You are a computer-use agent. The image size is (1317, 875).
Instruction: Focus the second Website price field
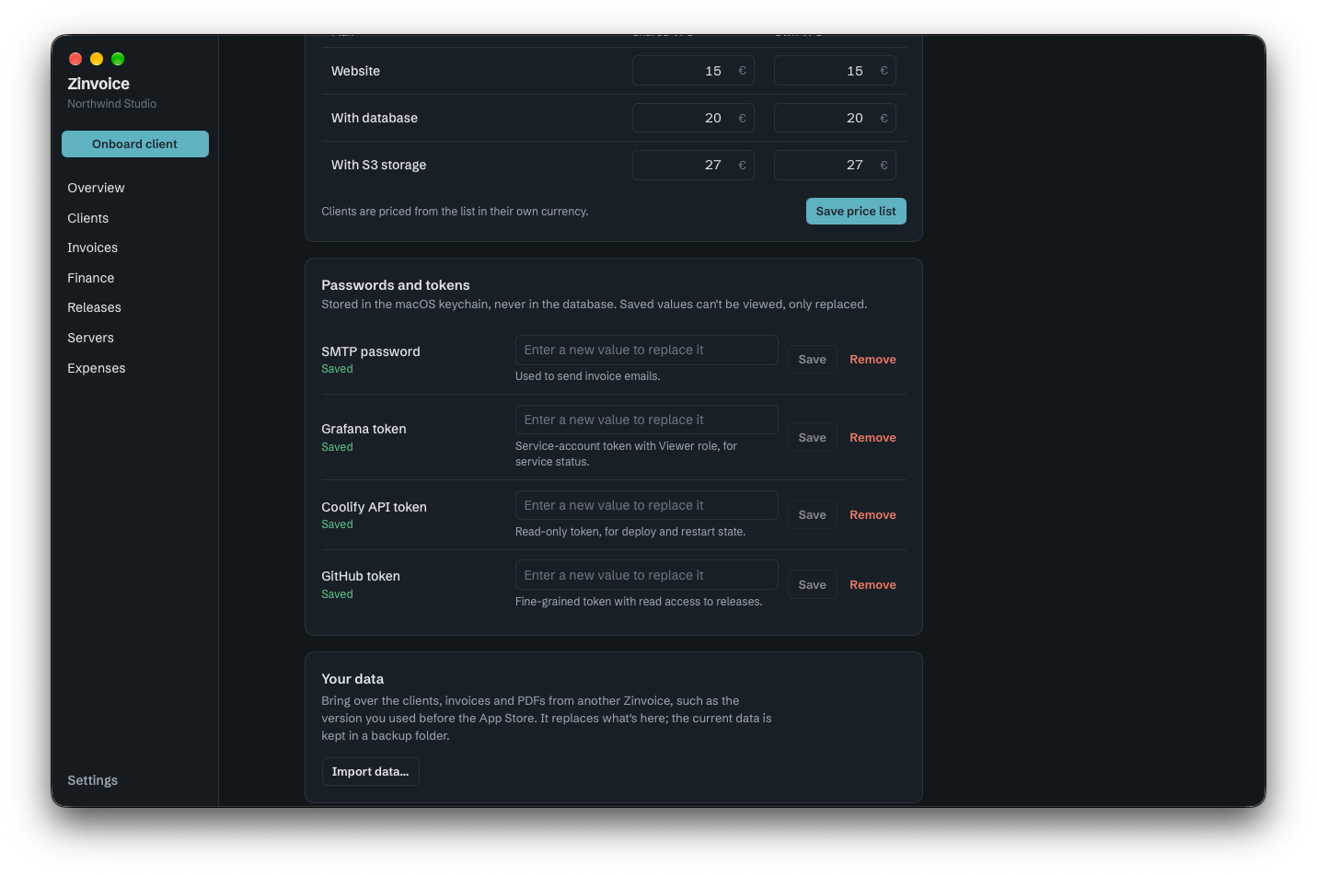click(835, 71)
